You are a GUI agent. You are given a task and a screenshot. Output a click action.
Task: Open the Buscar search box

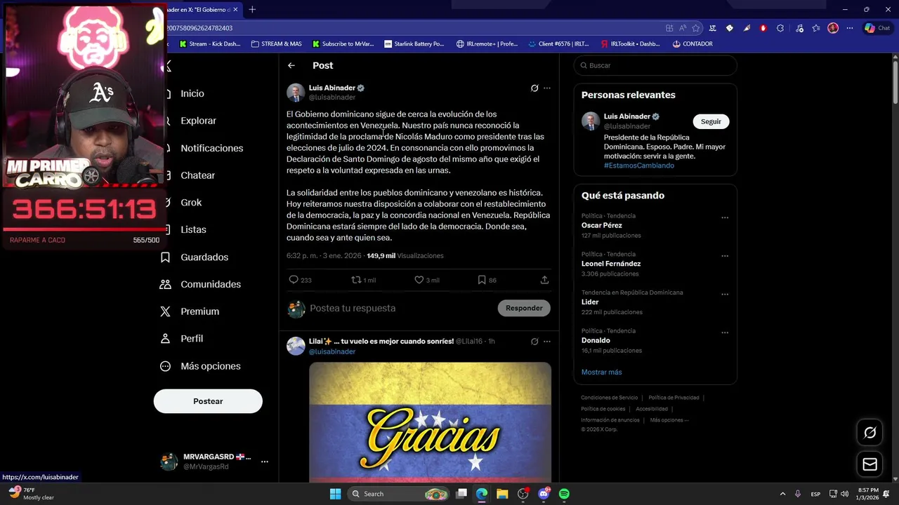[x=655, y=65]
